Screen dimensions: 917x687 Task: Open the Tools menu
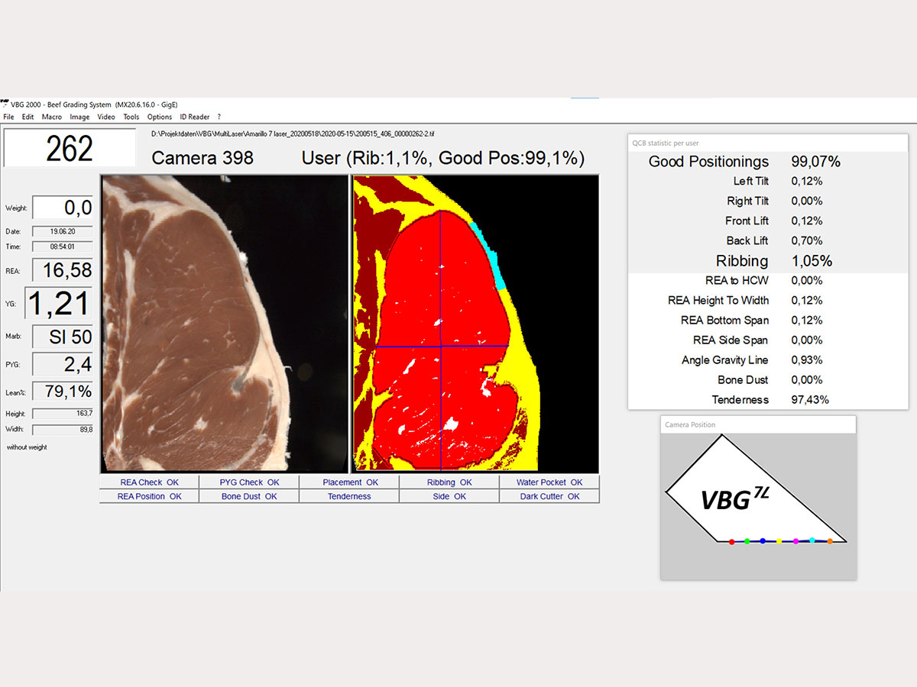coord(131,117)
